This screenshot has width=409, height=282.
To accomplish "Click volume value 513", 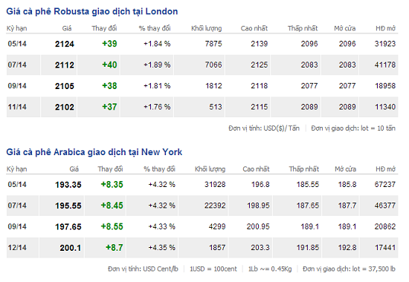I will pyautogui.click(x=216, y=107).
